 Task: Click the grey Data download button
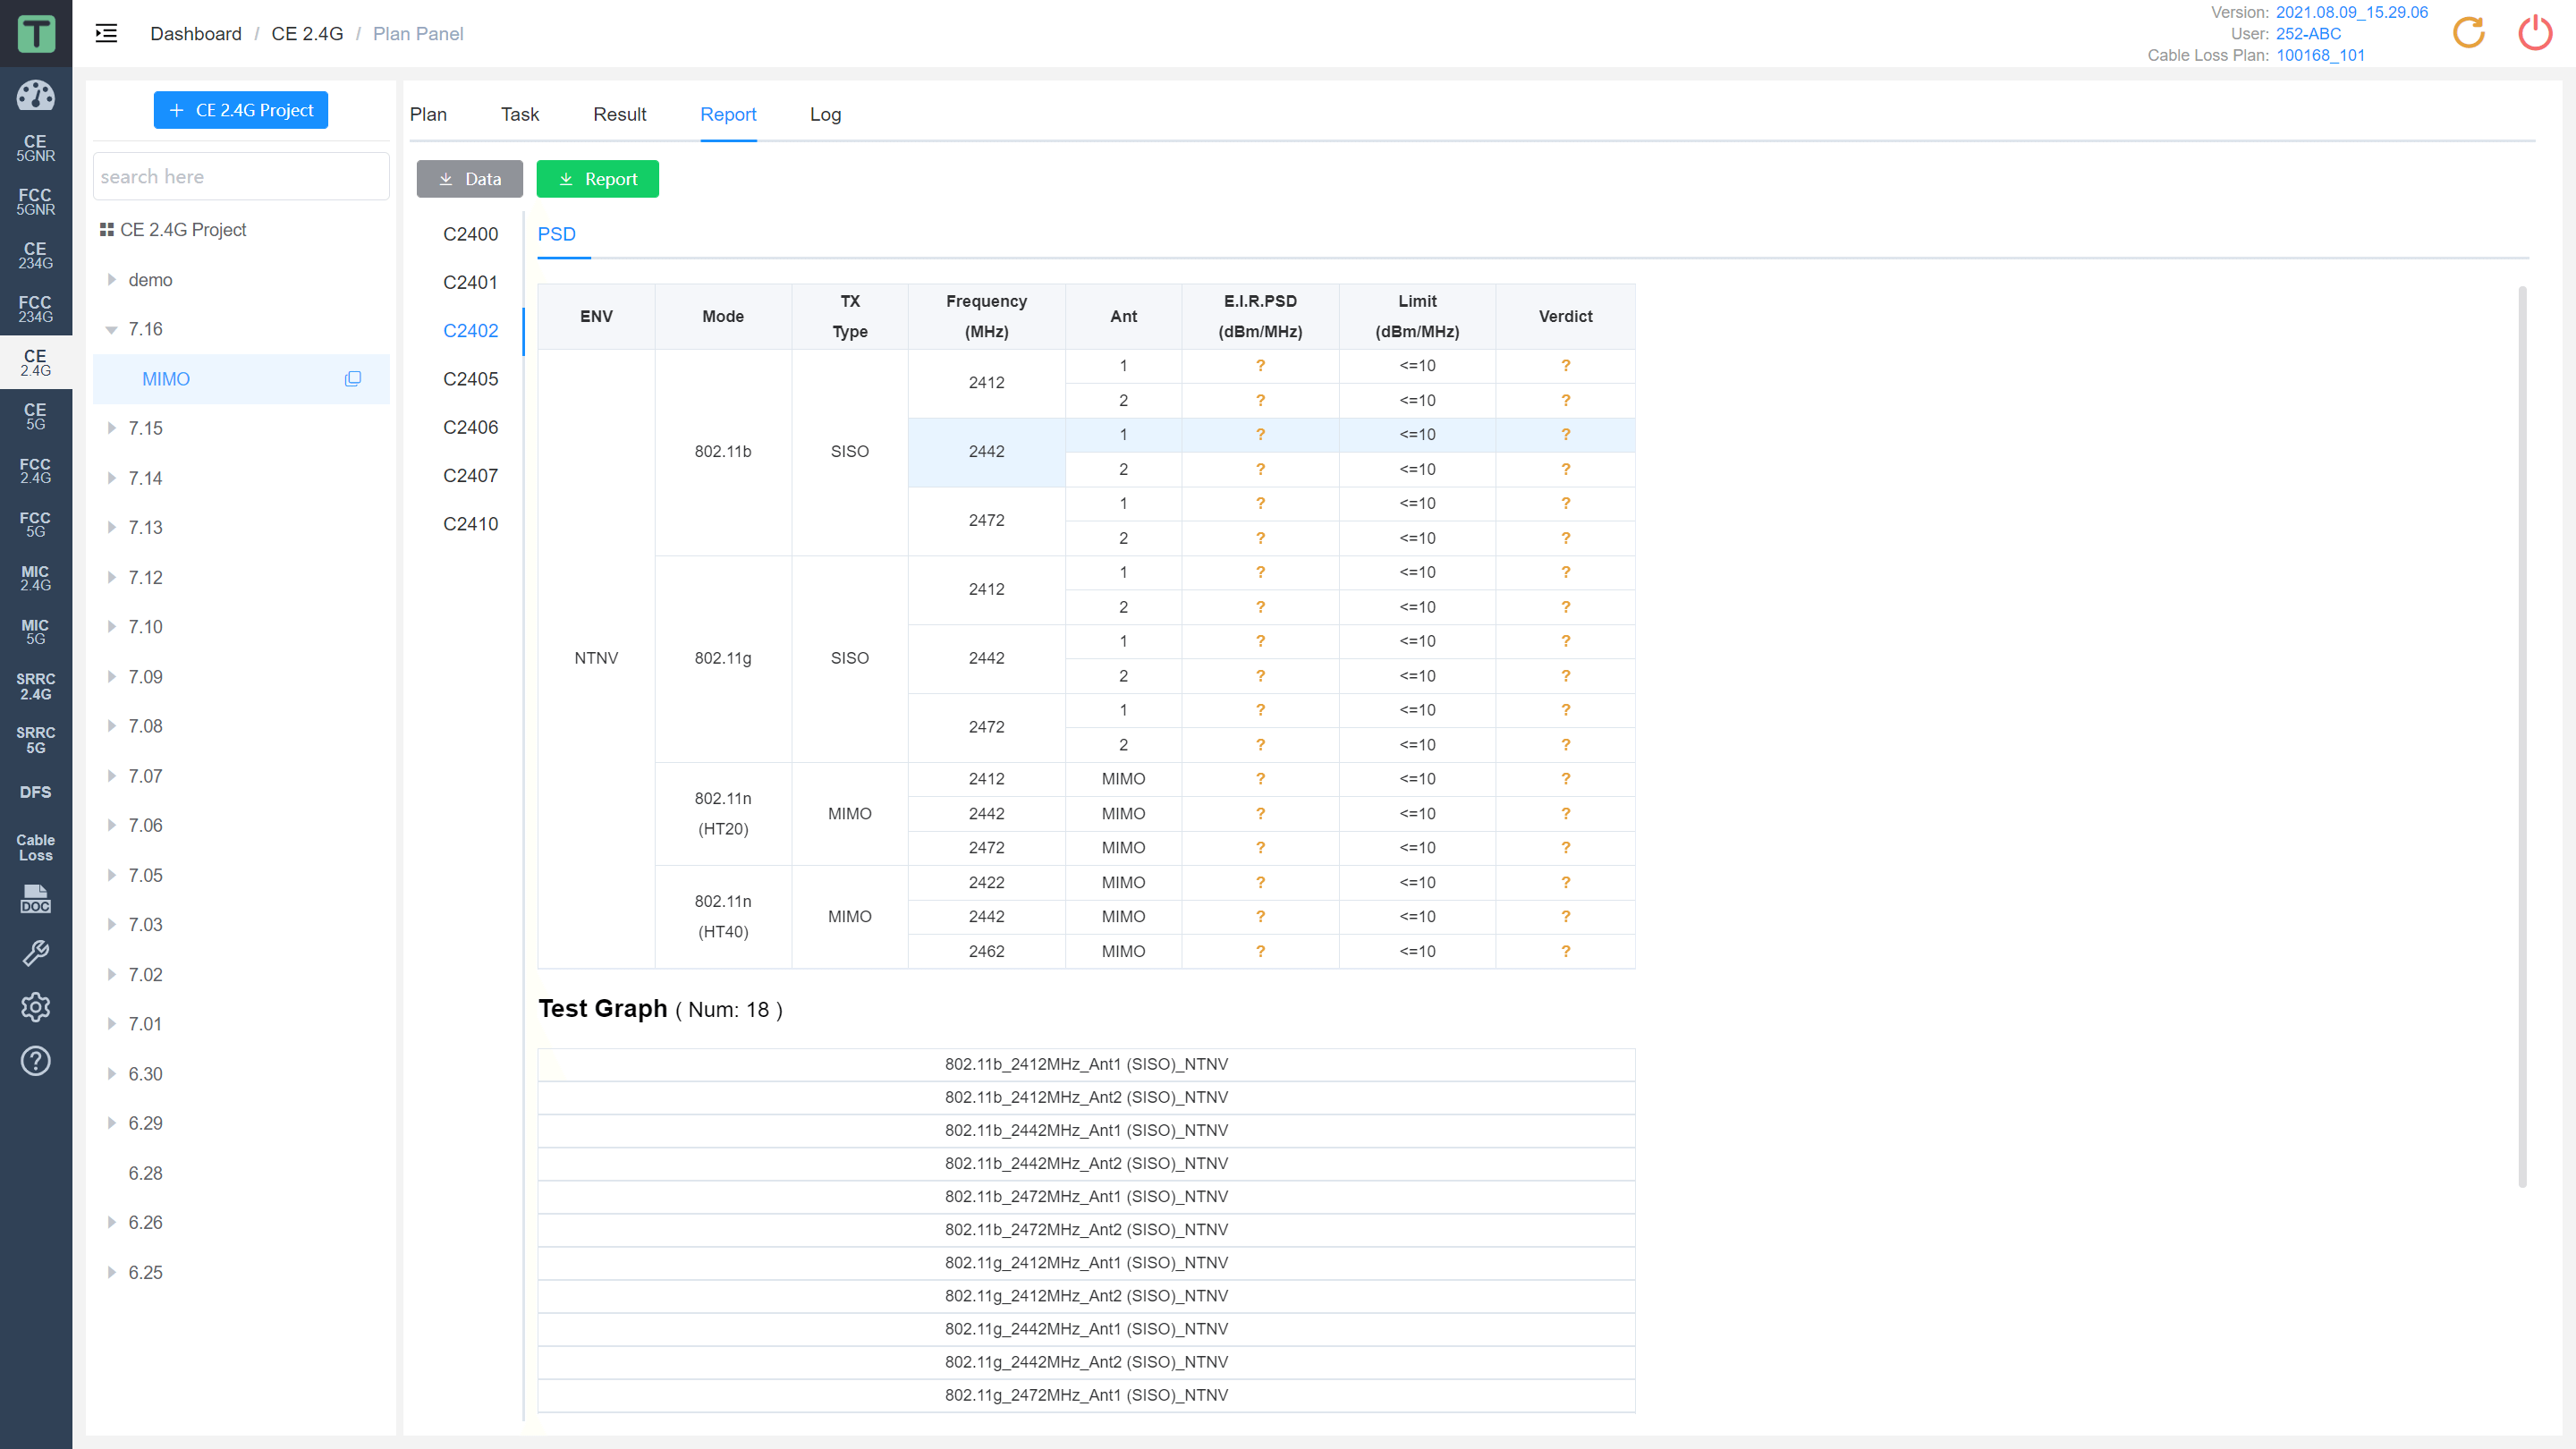[470, 179]
